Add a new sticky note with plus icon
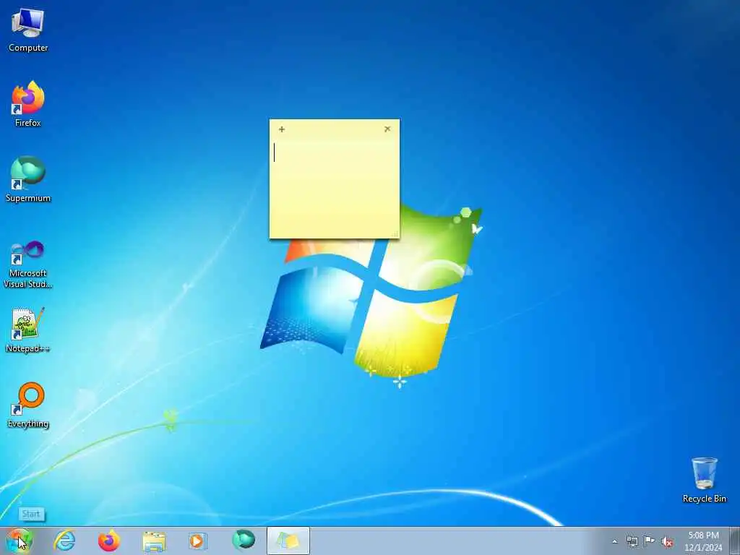Image resolution: width=740 pixels, height=555 pixels. pos(282,129)
